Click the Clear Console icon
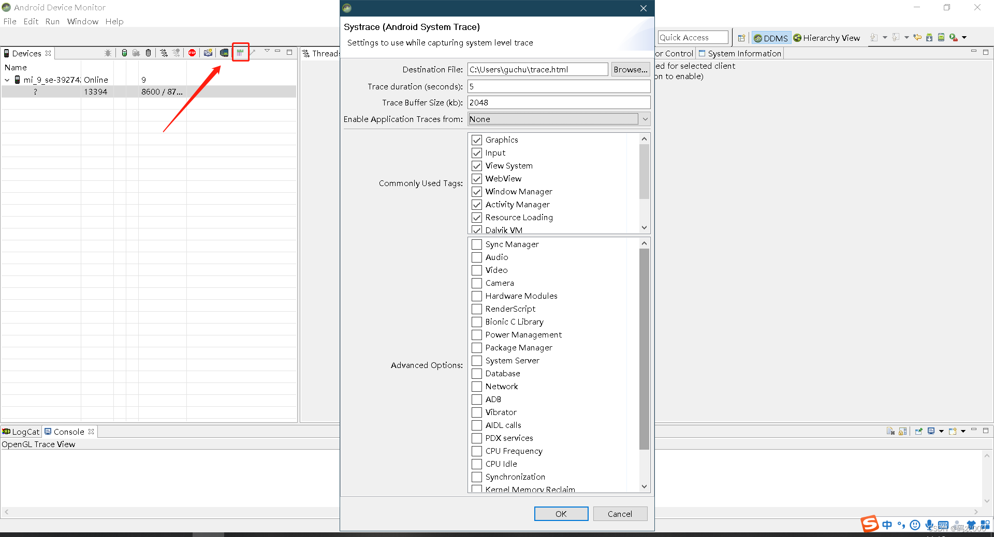 point(890,431)
